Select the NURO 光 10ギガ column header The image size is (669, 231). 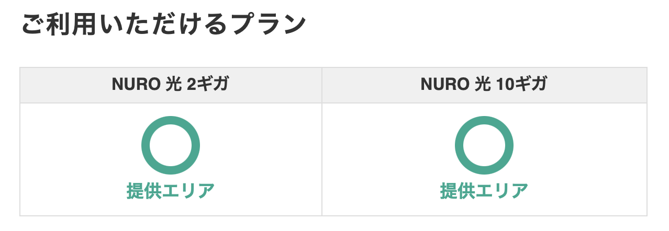484,85
